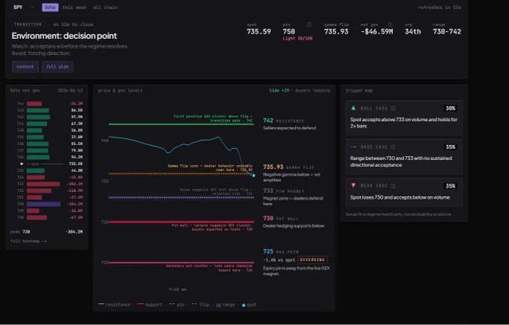Click the green 736 strike gex bar
Viewport: 509px width, 325px height.
[x=38, y=157]
